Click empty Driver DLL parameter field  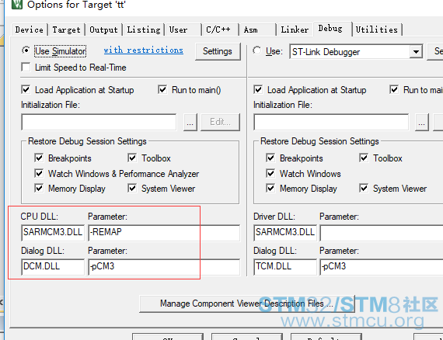click(x=382, y=233)
